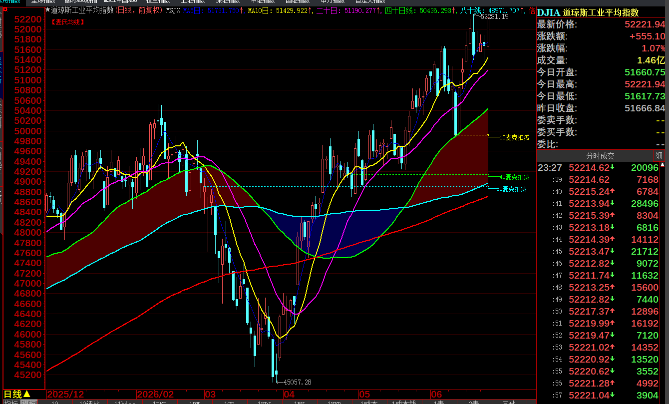Click the 委买手数 row label

pos(557,132)
